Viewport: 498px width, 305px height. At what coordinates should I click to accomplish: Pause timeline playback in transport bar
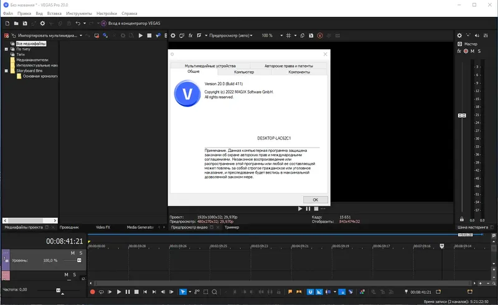point(128,292)
